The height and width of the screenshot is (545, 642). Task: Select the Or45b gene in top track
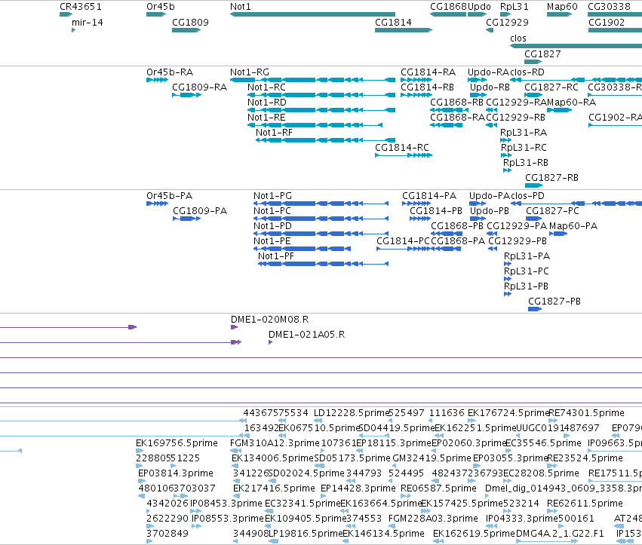click(x=156, y=14)
